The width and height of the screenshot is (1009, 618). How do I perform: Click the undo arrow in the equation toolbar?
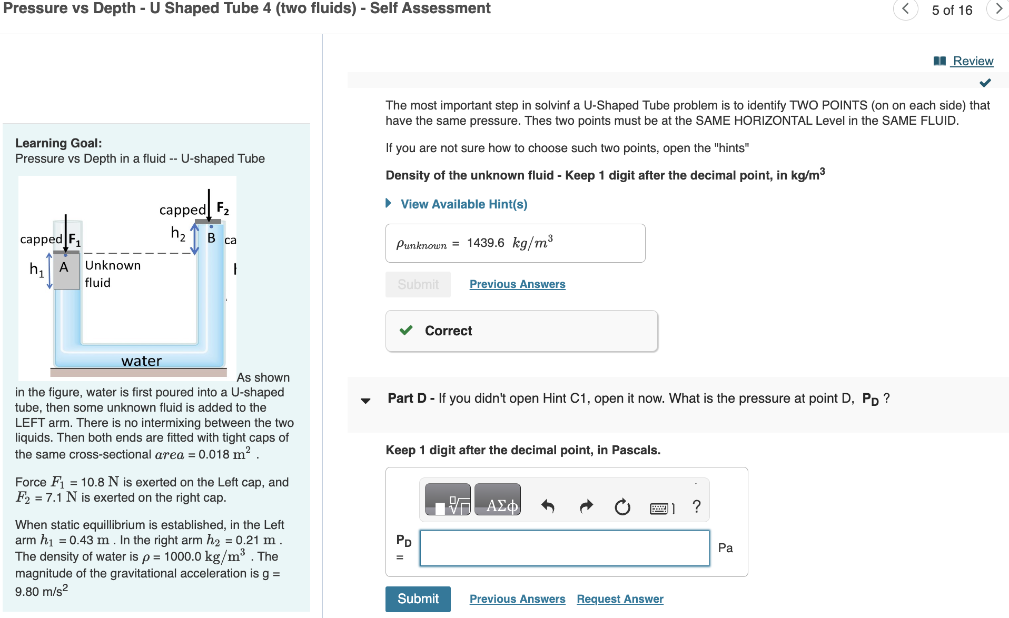tap(548, 506)
